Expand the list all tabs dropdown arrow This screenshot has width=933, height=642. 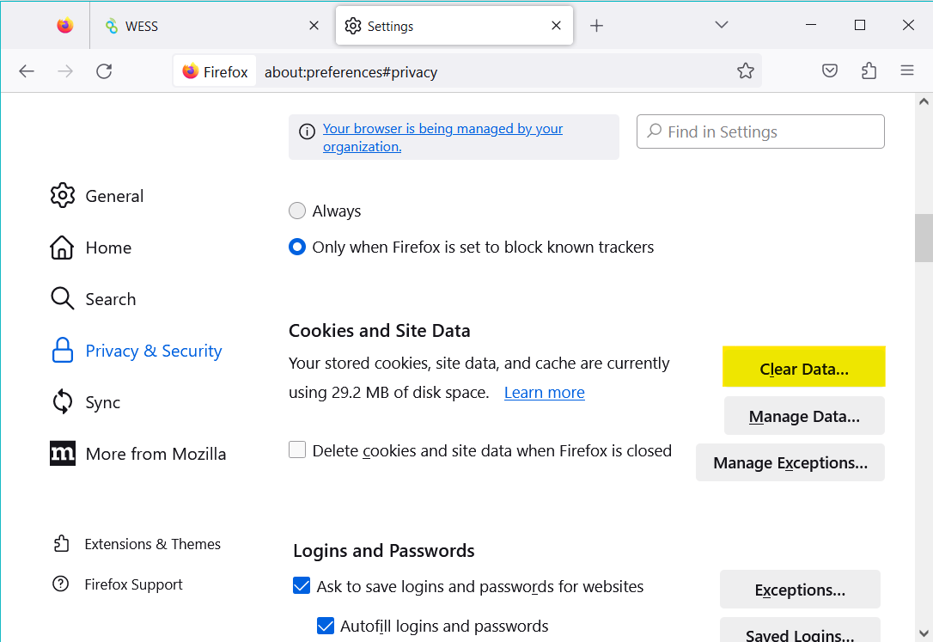(721, 25)
